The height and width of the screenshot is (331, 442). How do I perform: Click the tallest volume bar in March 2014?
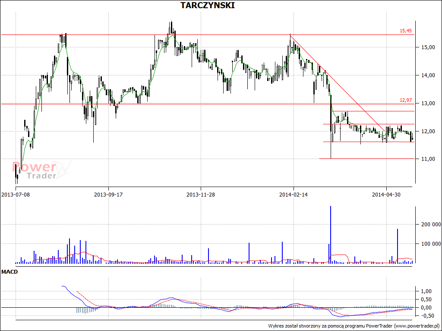coord(331,235)
